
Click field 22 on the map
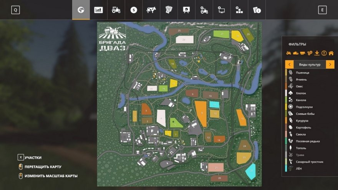[250, 171]
